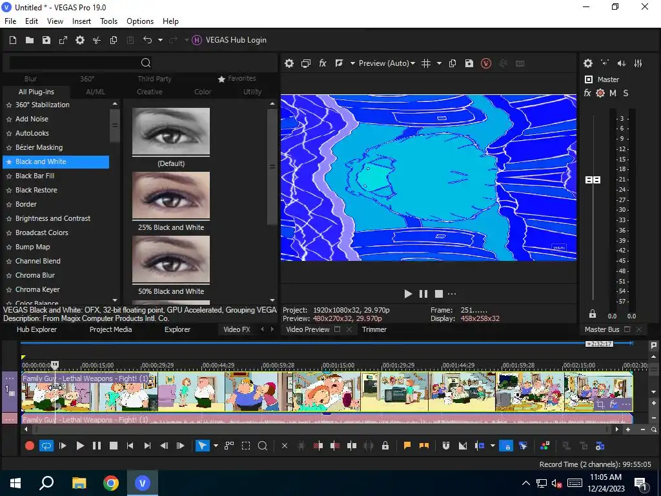Solo the Master bus with S
Image resolution: width=661 pixels, height=496 pixels.
click(x=625, y=93)
